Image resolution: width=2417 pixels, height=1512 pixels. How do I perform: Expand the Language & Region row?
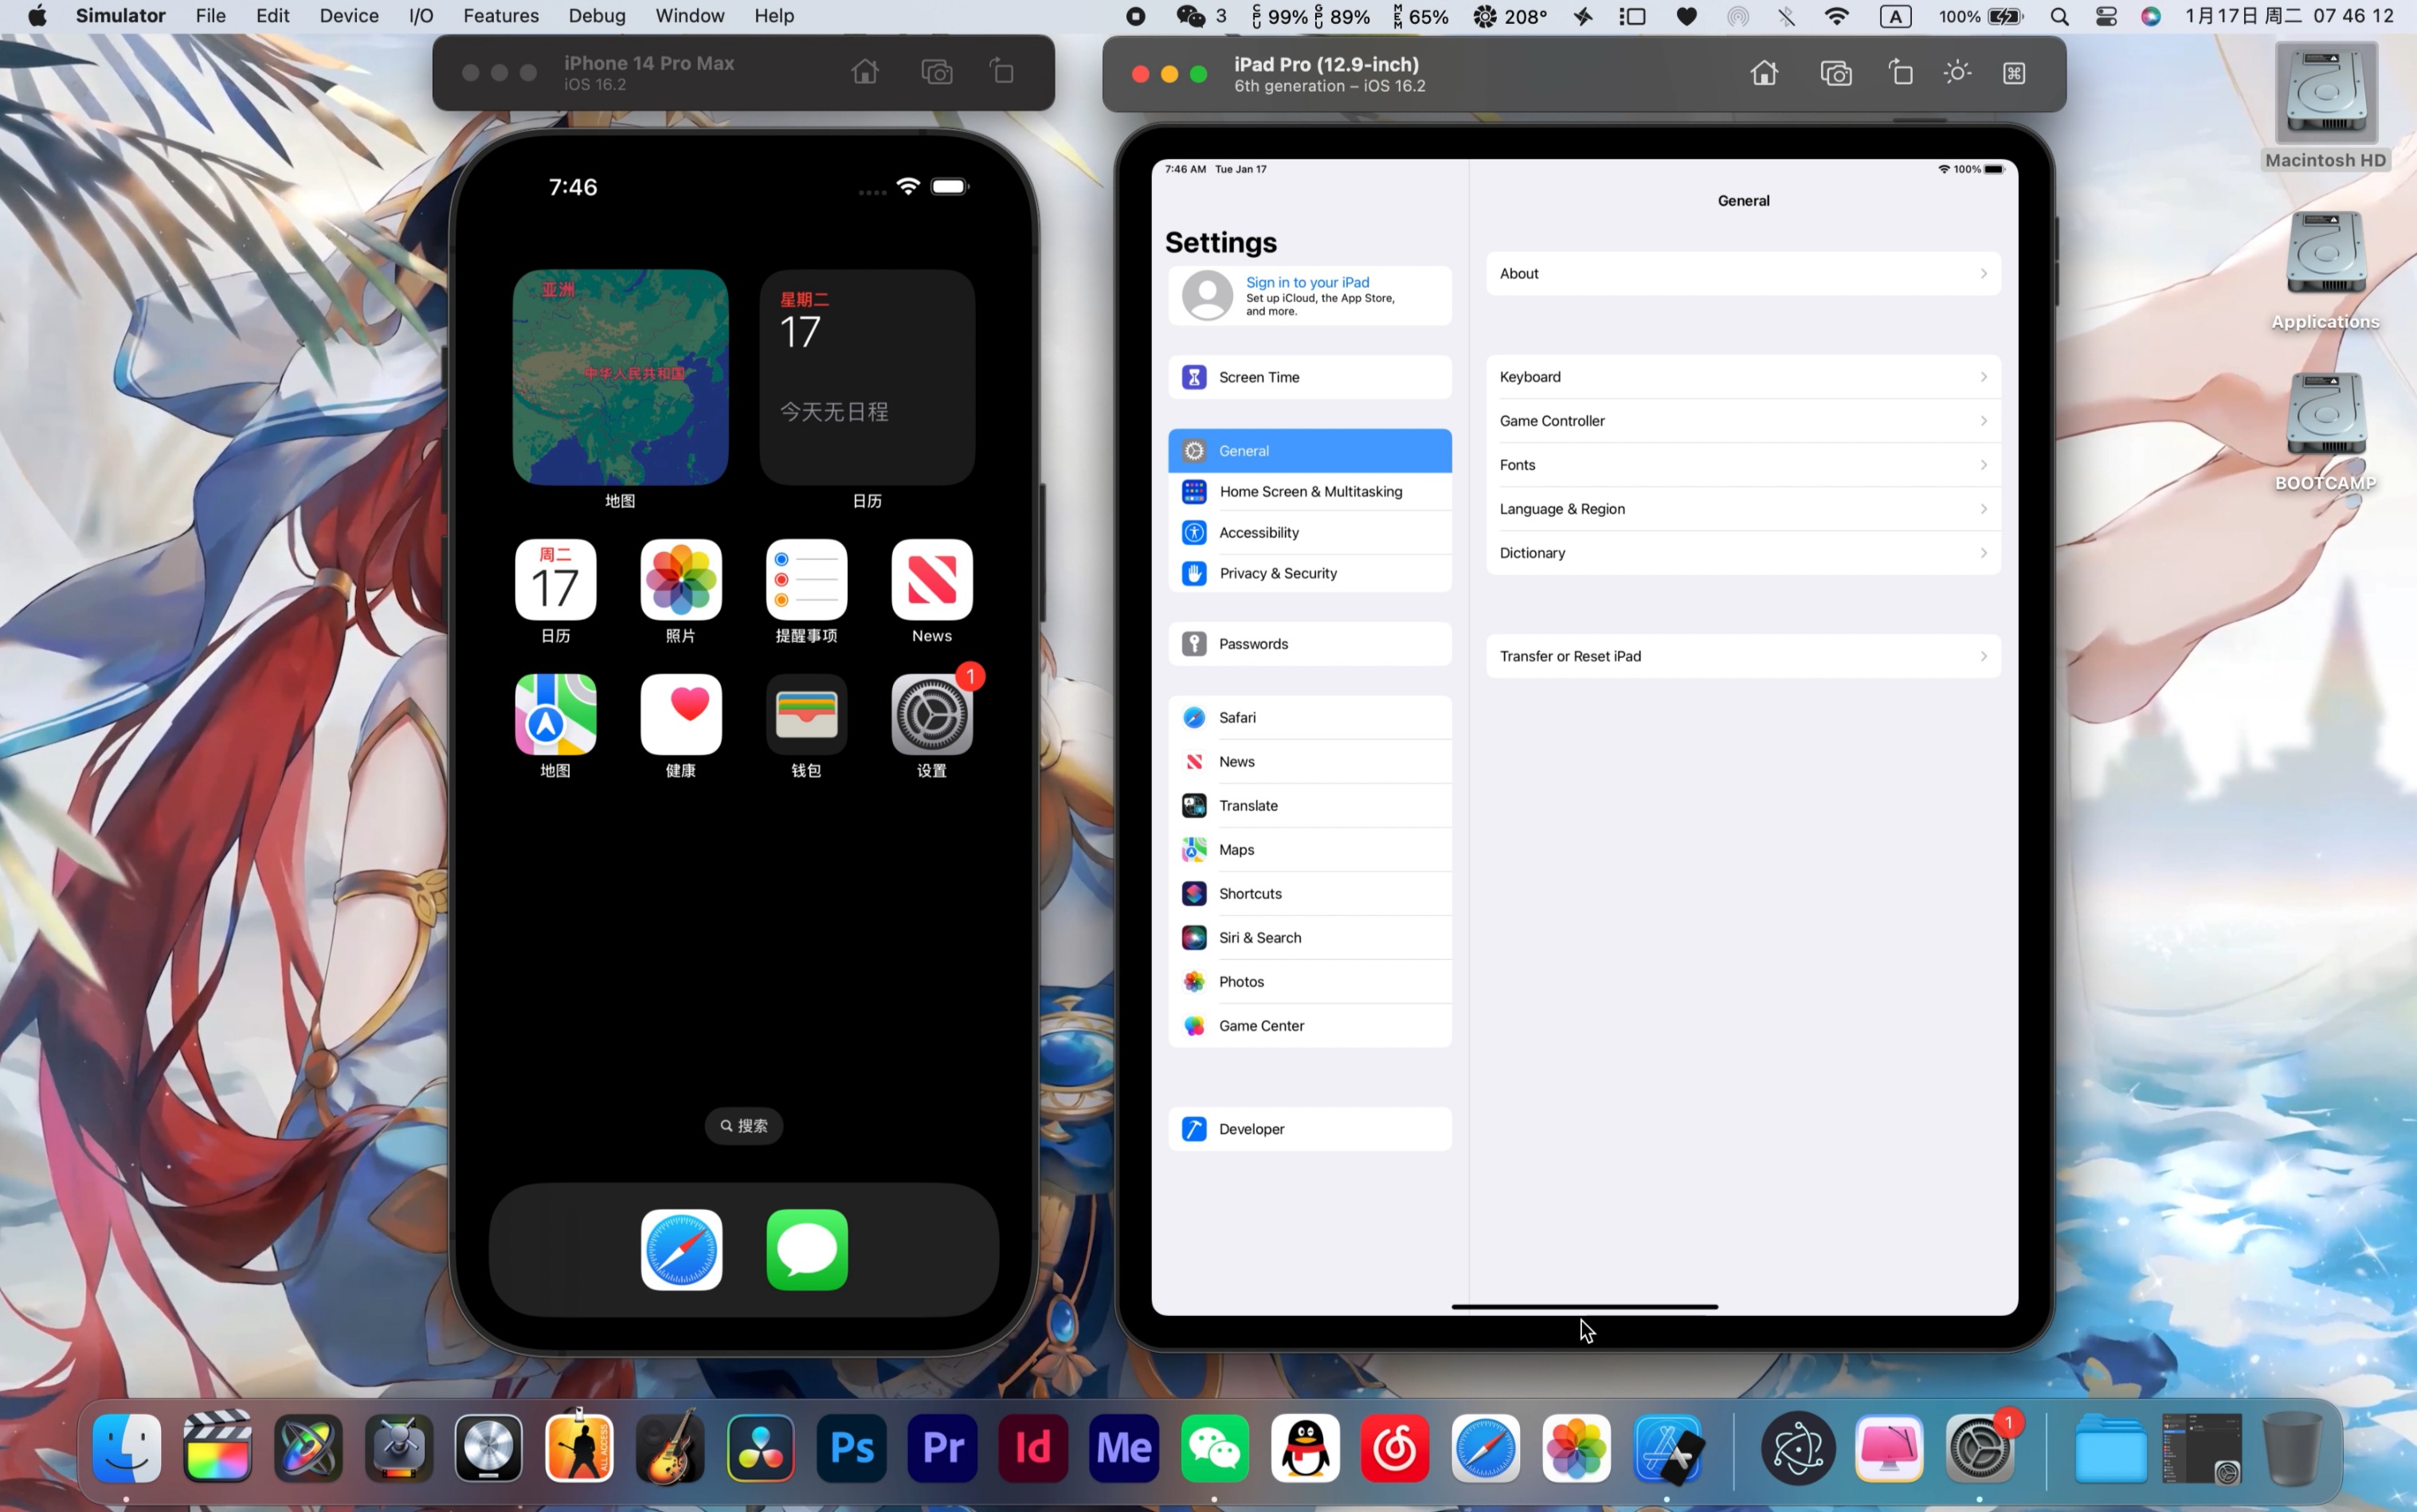tap(1743, 509)
